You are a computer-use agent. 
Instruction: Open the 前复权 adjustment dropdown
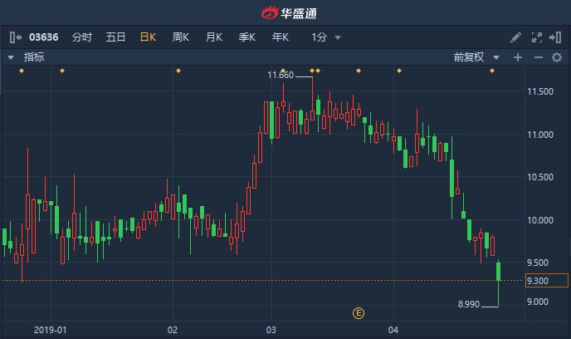tap(476, 57)
